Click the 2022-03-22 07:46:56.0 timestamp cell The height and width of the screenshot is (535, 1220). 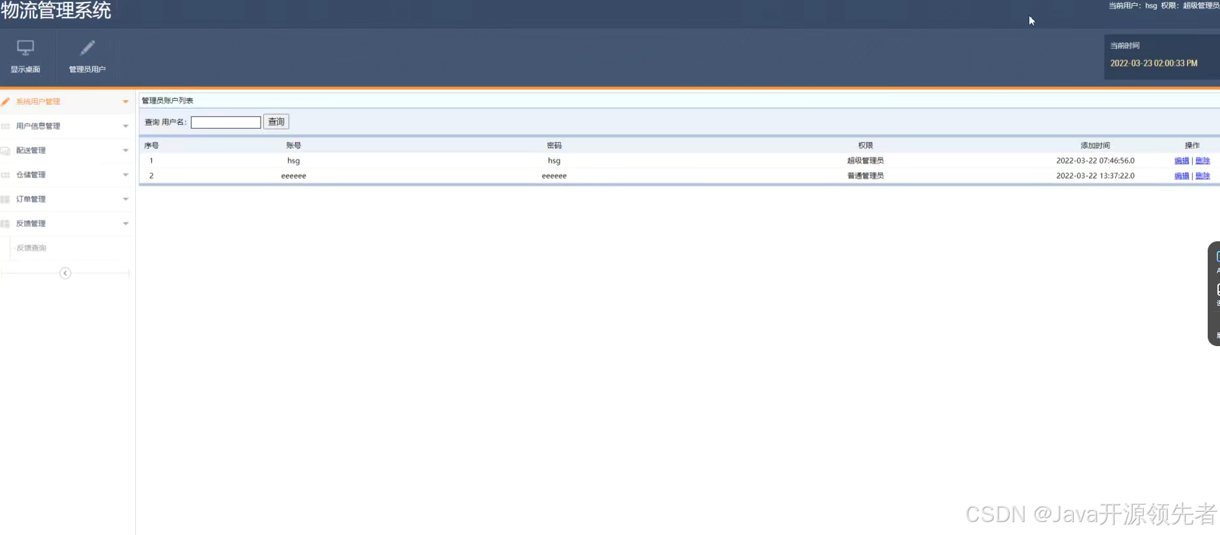click(x=1095, y=160)
